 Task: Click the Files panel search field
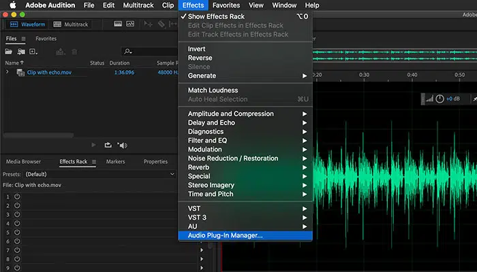pos(150,52)
